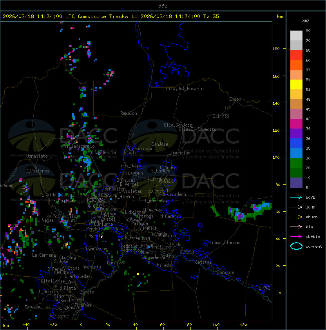Screen dimensions: 326x330
Task: Select the dusty pink 45 dBZ swatch
Action: (296, 114)
